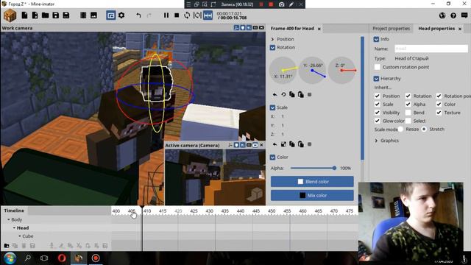Uncheck inherit Alpha checkbox
This screenshot has width=471, height=265.
pos(408,105)
